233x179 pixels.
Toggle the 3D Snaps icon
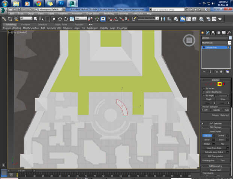tap(110, 19)
